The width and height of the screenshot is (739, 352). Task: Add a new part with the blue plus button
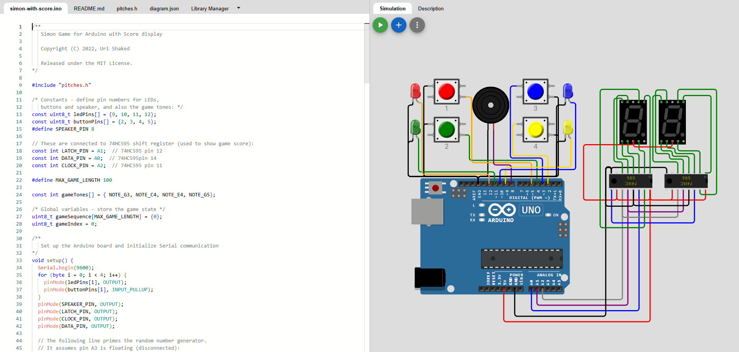point(398,25)
